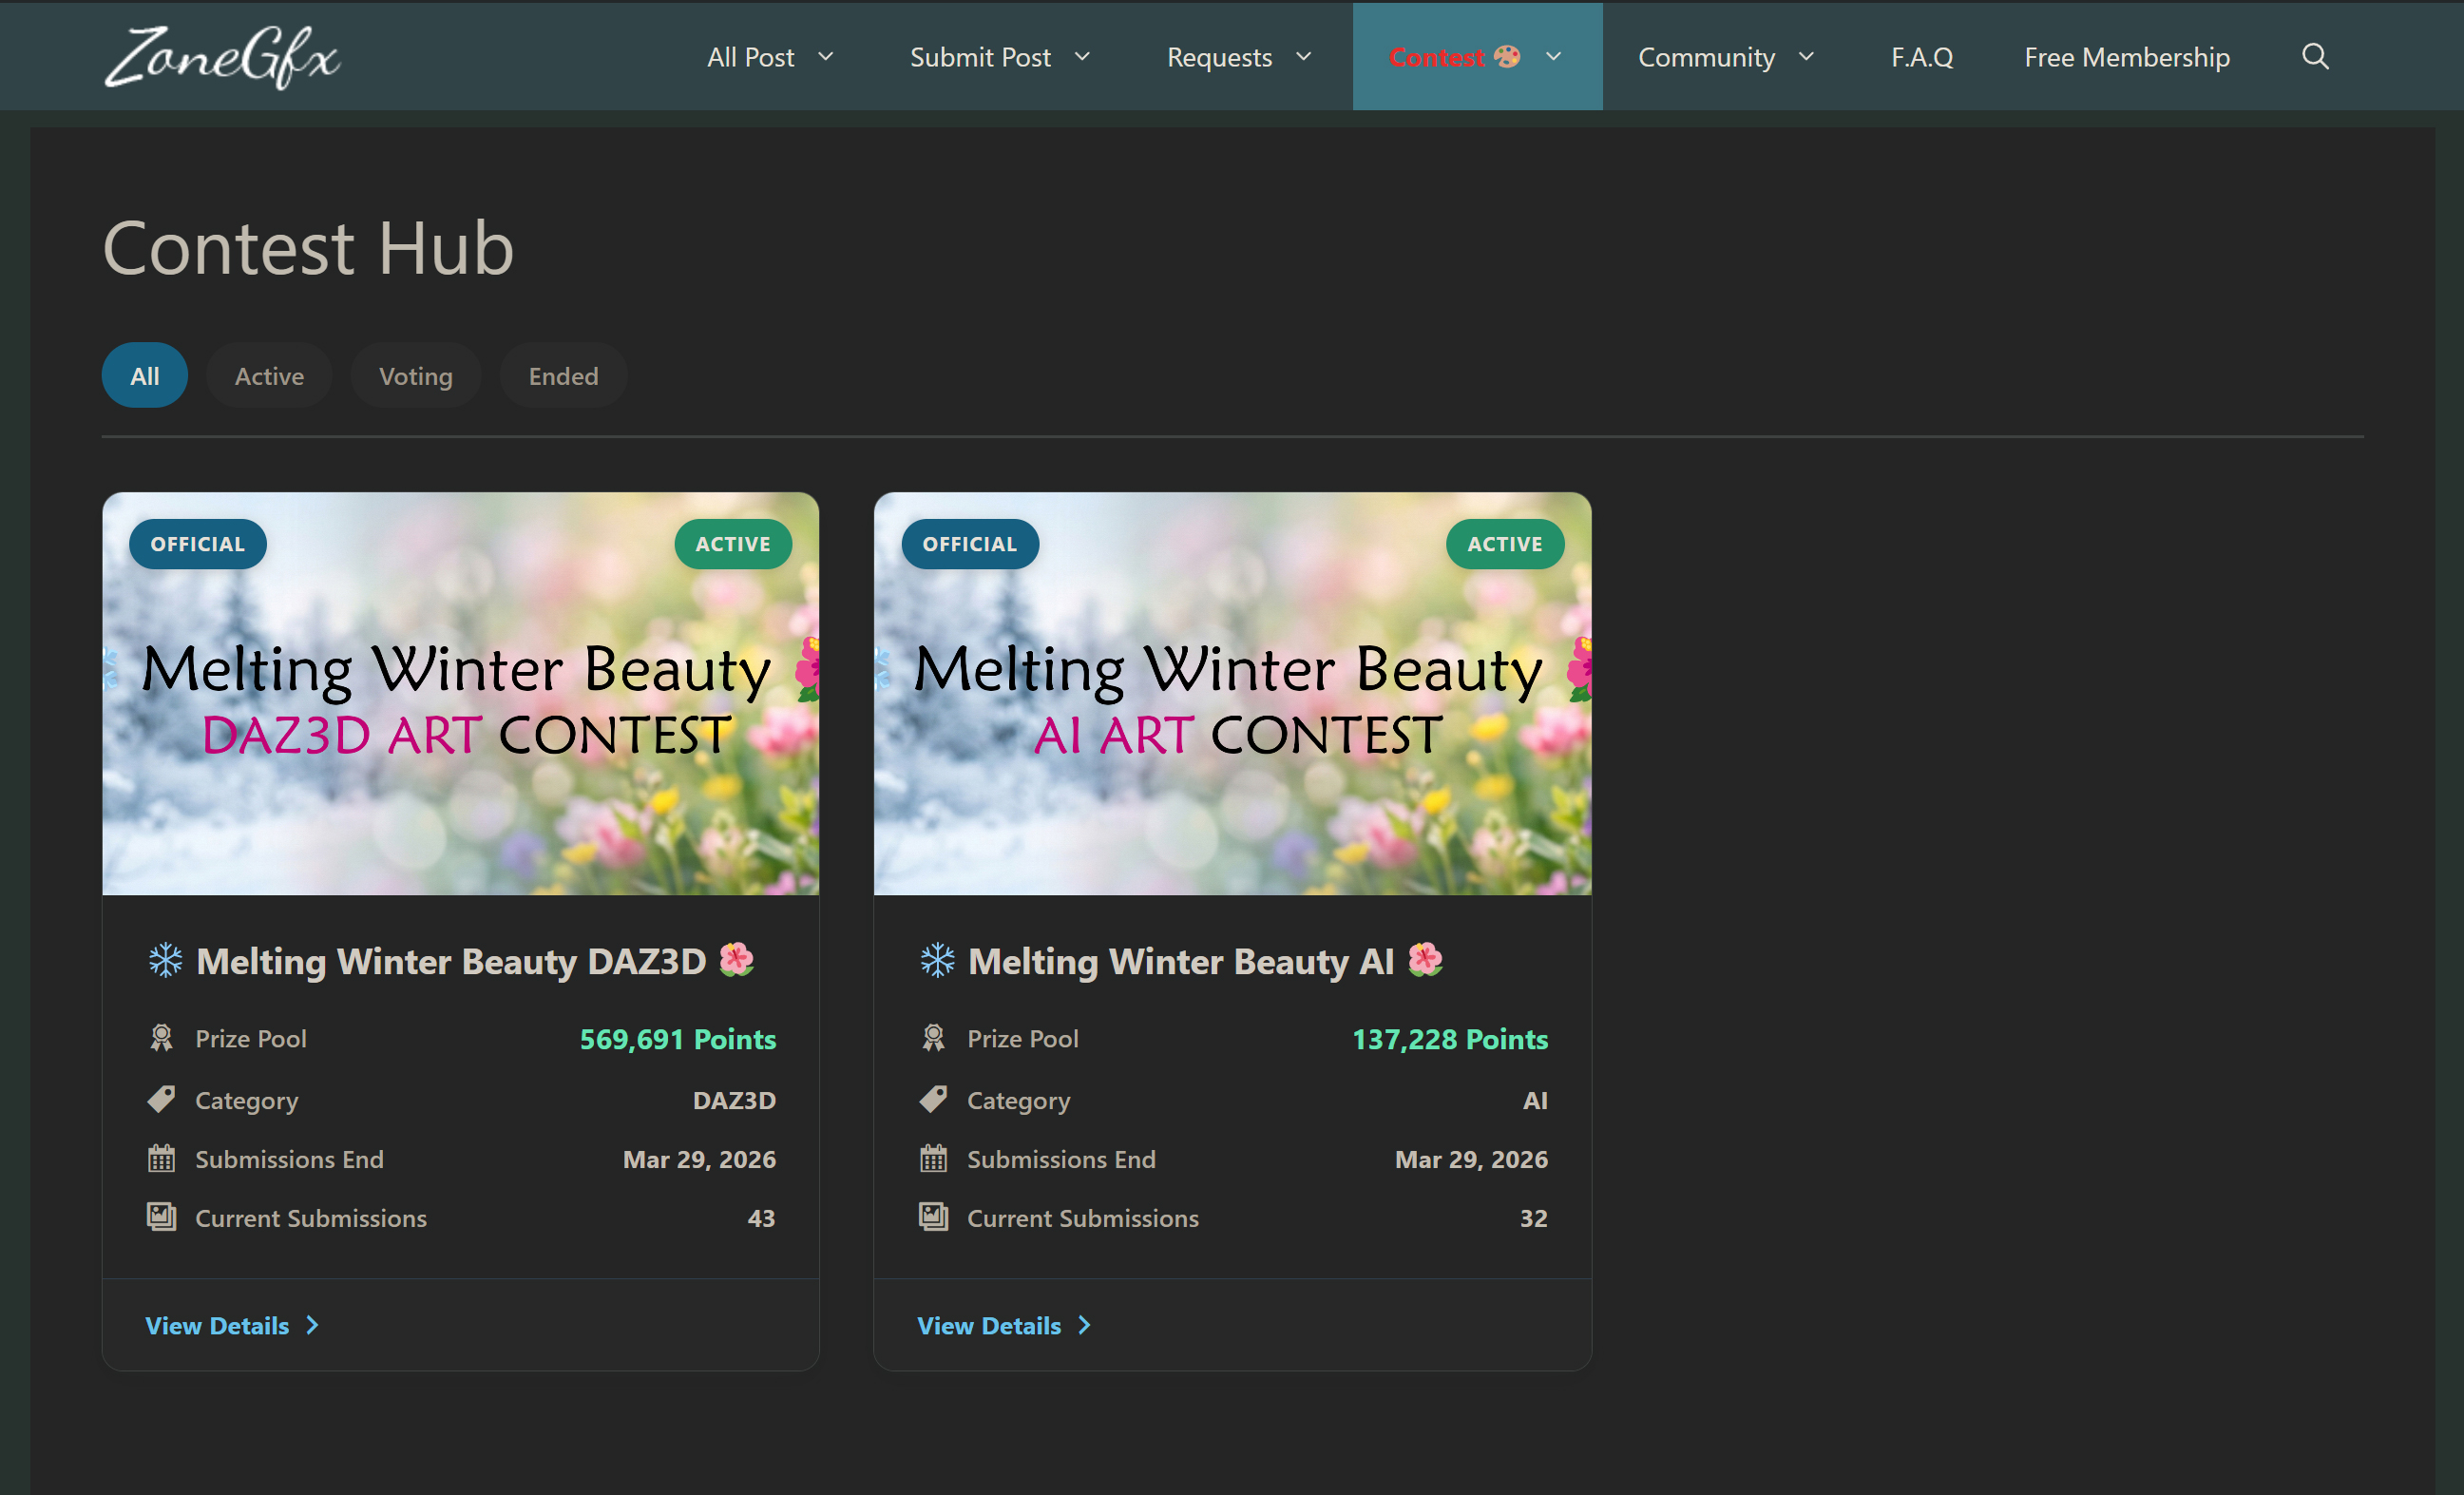This screenshot has height=1495, width=2464.
Task: Expand the Requests dropdown chevron
Action: [x=1303, y=57]
